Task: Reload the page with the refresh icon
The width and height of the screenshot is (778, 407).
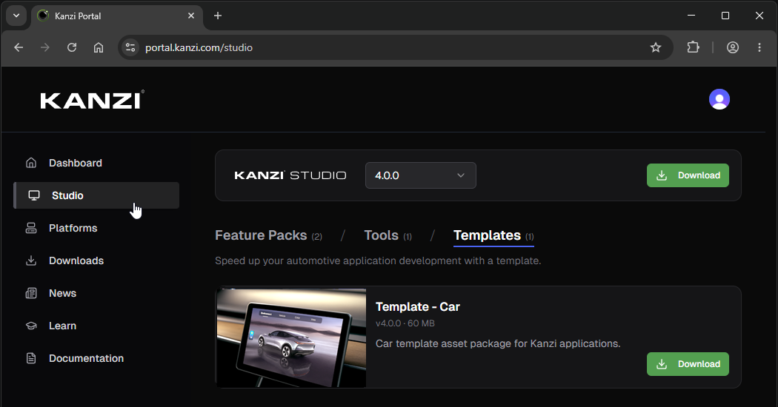Action: (x=72, y=47)
